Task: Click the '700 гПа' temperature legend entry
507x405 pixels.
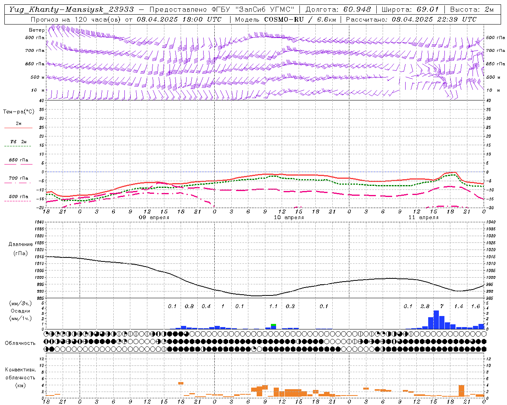Action: pos(18,179)
